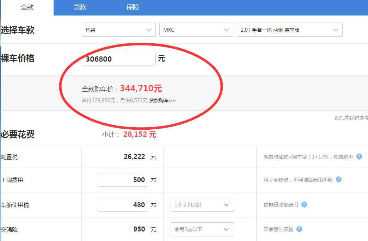Click the 必要花费 section heading
Image resolution: width=368 pixels, height=241 pixels.
(x=18, y=135)
